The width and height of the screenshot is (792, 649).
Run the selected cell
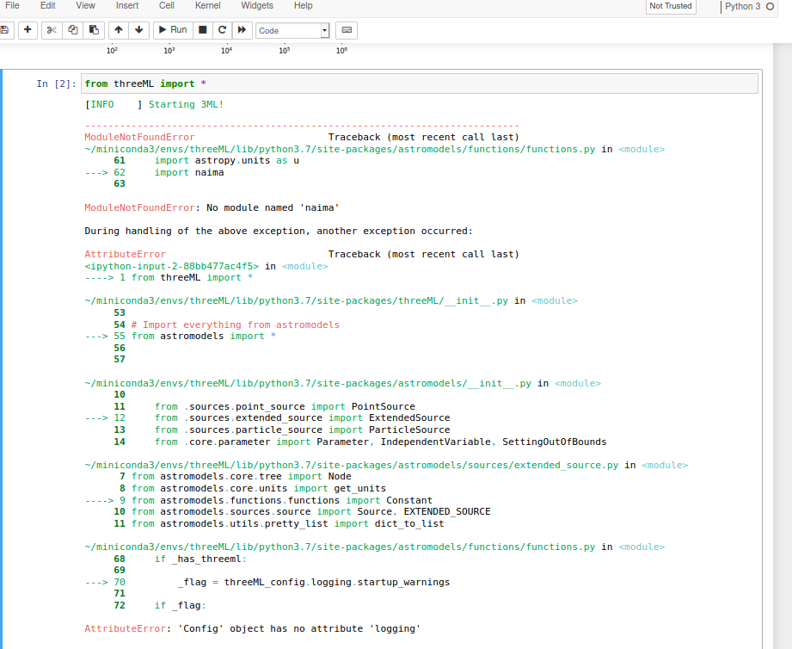171,29
